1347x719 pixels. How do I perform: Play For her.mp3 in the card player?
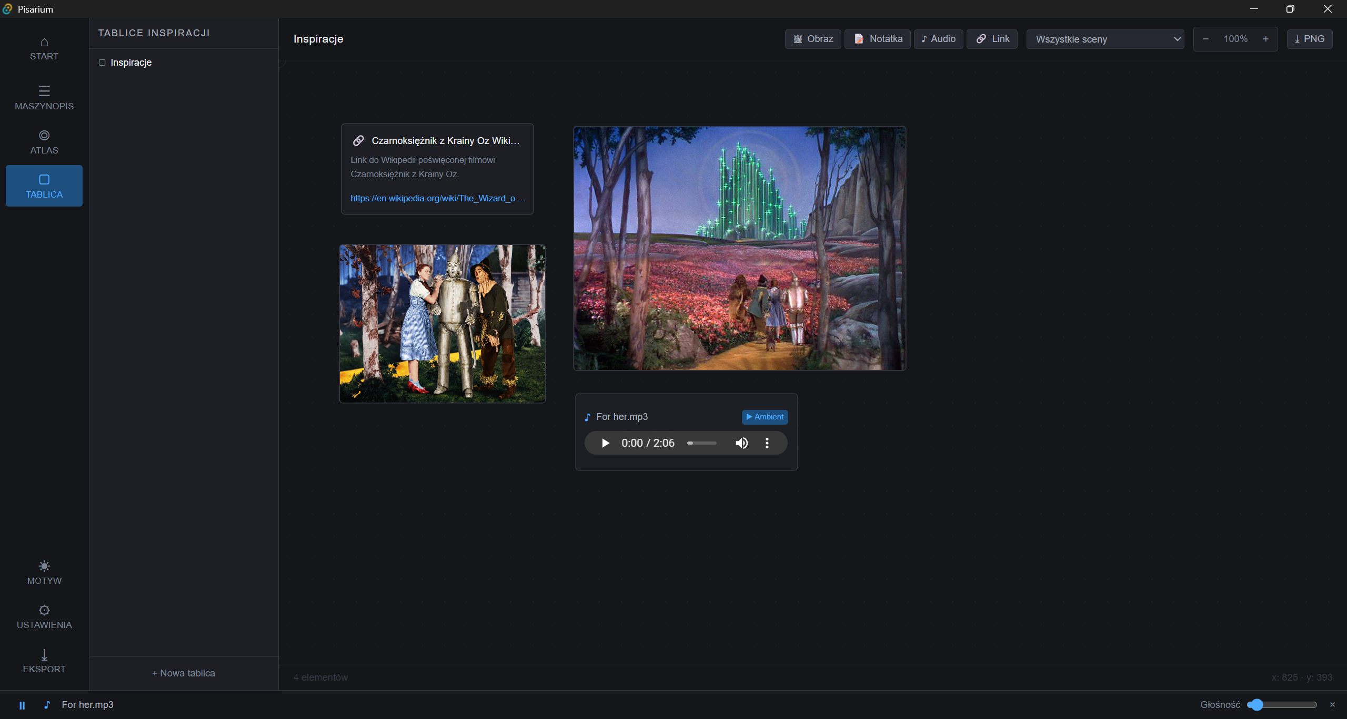pyautogui.click(x=606, y=443)
